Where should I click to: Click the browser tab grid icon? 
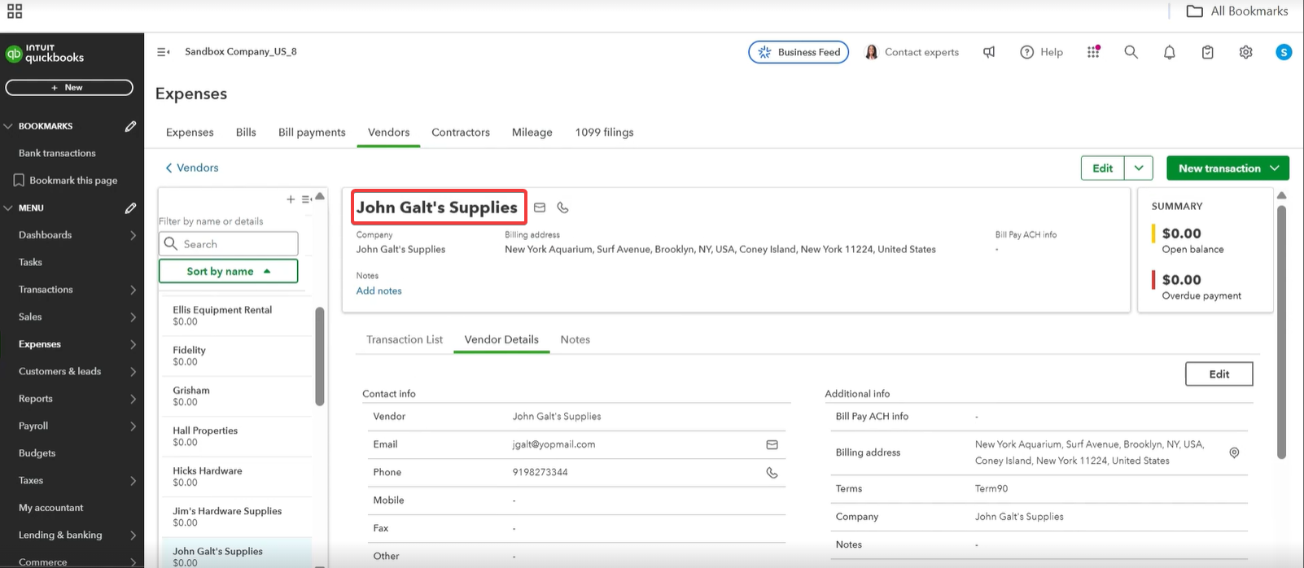point(15,11)
